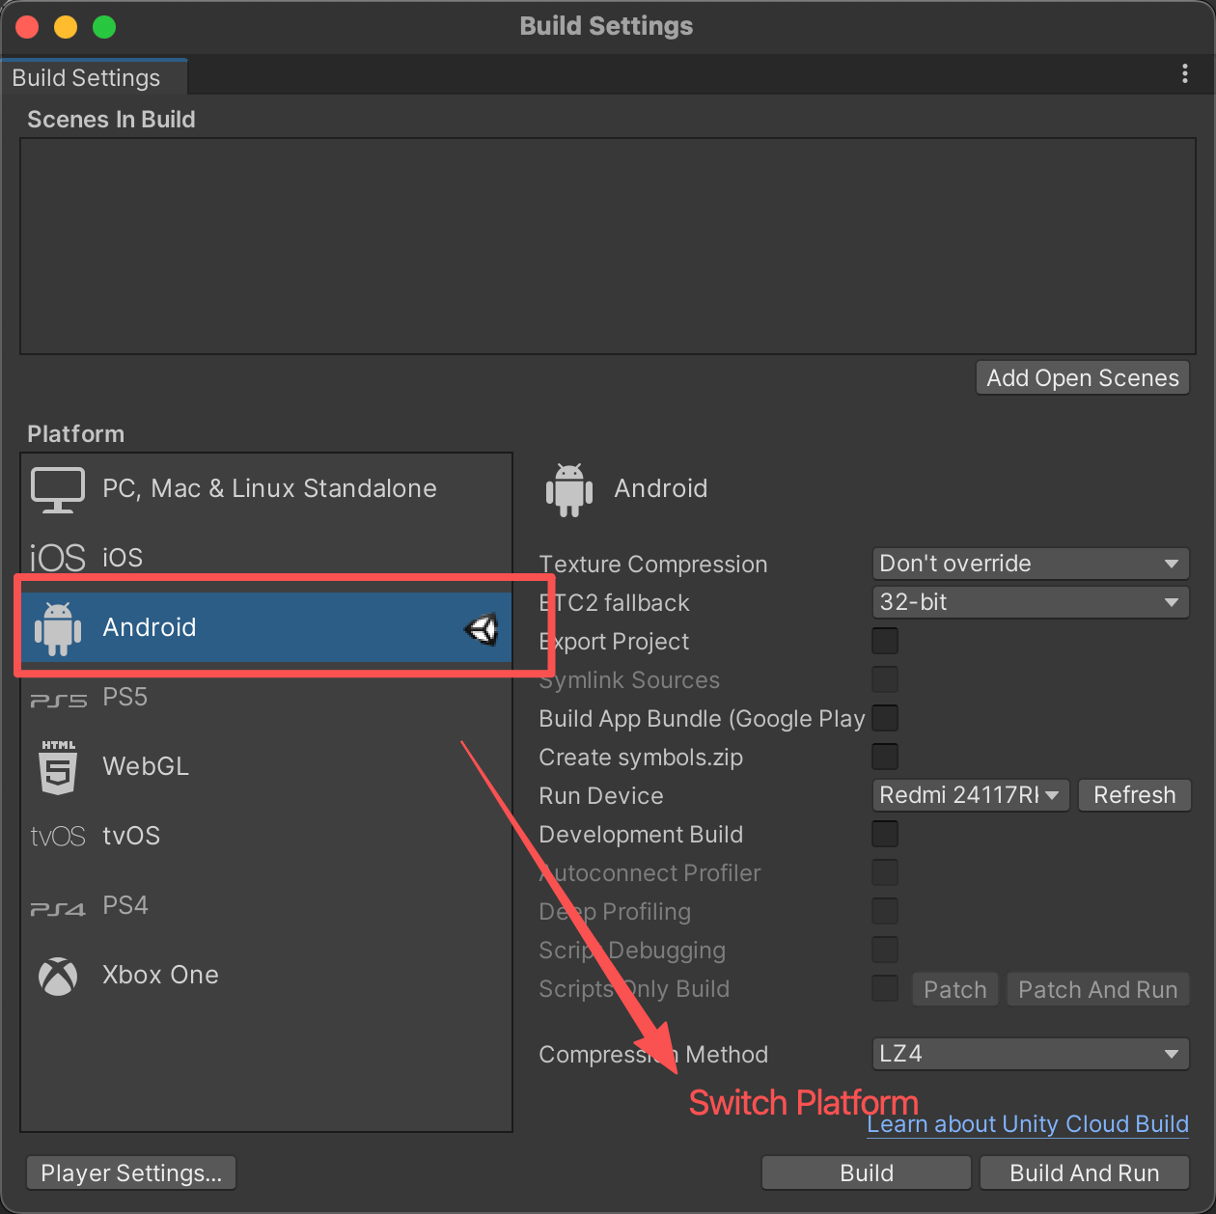This screenshot has height=1214, width=1216.
Task: Select the Xbox One platform label
Action: coord(160,975)
